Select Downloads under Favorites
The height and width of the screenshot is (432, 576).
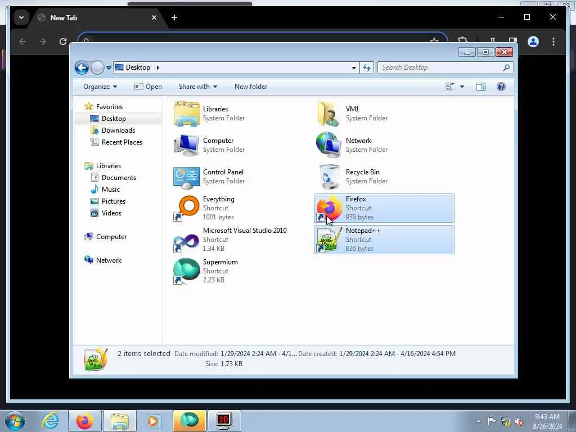[118, 130]
